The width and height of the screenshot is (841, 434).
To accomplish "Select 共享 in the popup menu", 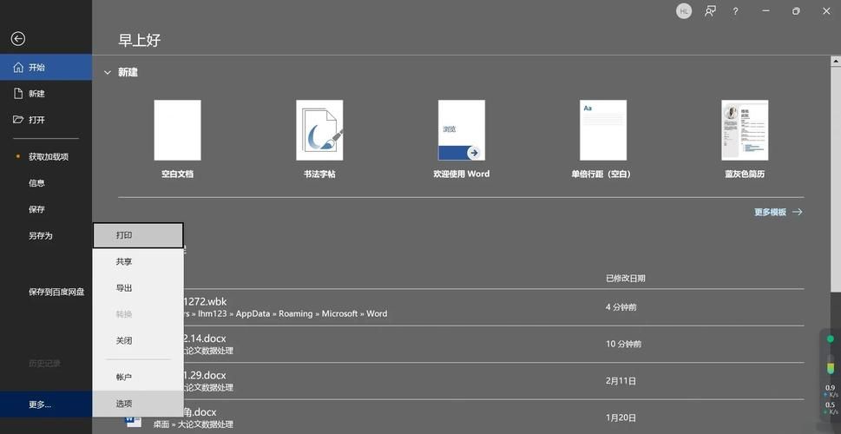I will pos(138,262).
